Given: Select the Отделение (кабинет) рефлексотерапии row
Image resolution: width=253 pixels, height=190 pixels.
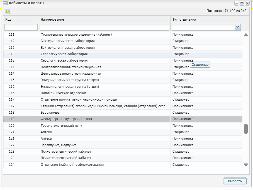Looking at the screenshot, I should (x=123, y=165).
